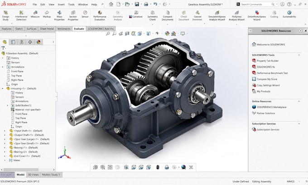Open the Subscription Services link
Image resolution: width=308 pixels, height=185 pixels.
(x=265, y=130)
